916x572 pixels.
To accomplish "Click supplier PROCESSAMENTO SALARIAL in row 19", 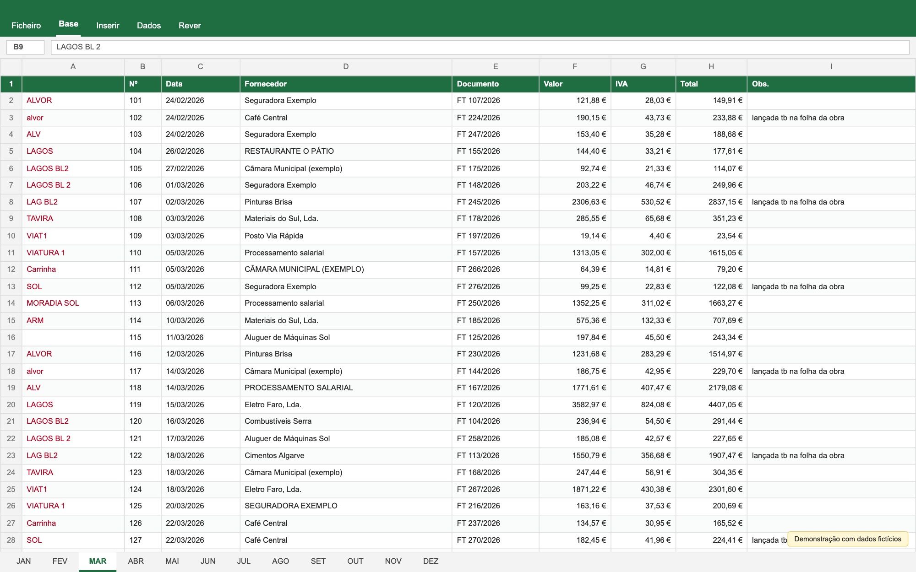I will pyautogui.click(x=346, y=388).
